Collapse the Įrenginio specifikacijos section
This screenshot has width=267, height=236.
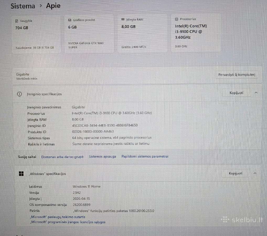[256, 93]
